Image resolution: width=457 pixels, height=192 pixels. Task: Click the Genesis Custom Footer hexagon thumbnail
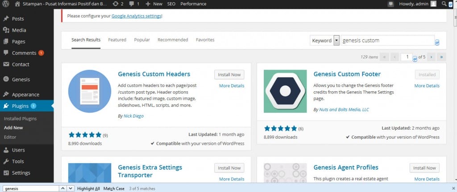coord(285,91)
